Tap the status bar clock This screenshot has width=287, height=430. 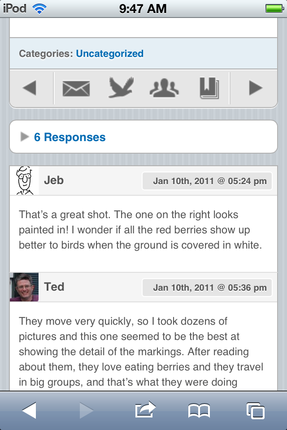click(x=143, y=9)
